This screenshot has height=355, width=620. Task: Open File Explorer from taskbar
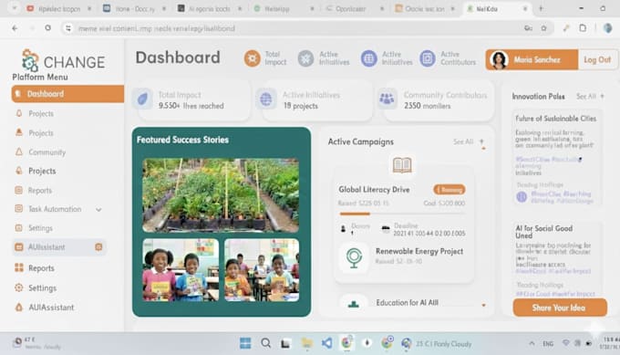(306, 343)
